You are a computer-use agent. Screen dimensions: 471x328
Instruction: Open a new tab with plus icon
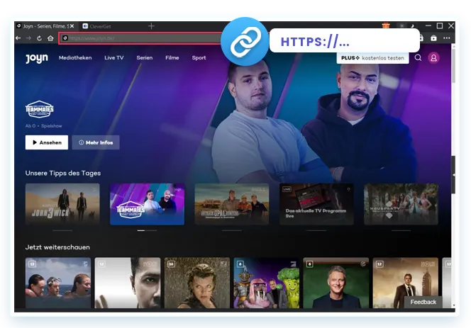coord(151,26)
